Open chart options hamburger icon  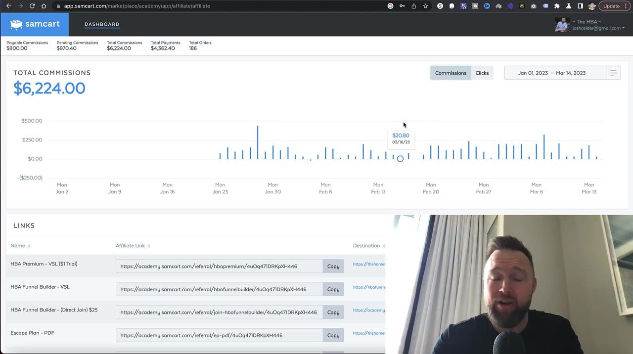click(x=614, y=73)
